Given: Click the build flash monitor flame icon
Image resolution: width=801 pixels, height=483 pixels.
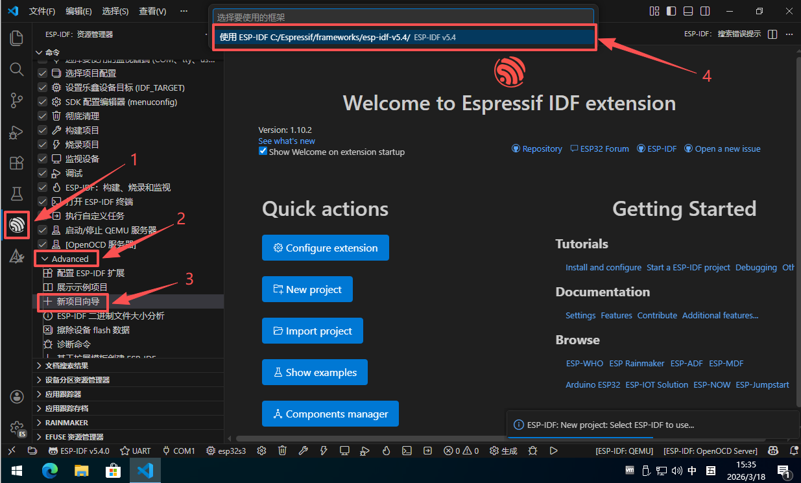Looking at the screenshot, I should point(386,451).
